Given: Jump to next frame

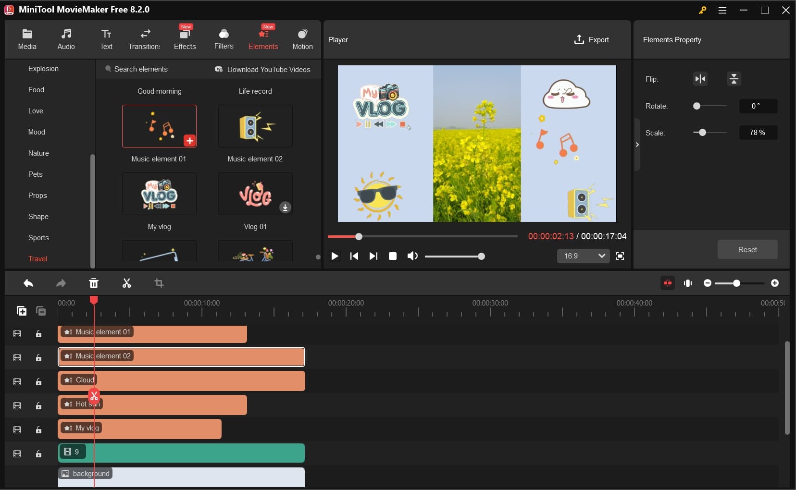Looking at the screenshot, I should [373, 256].
